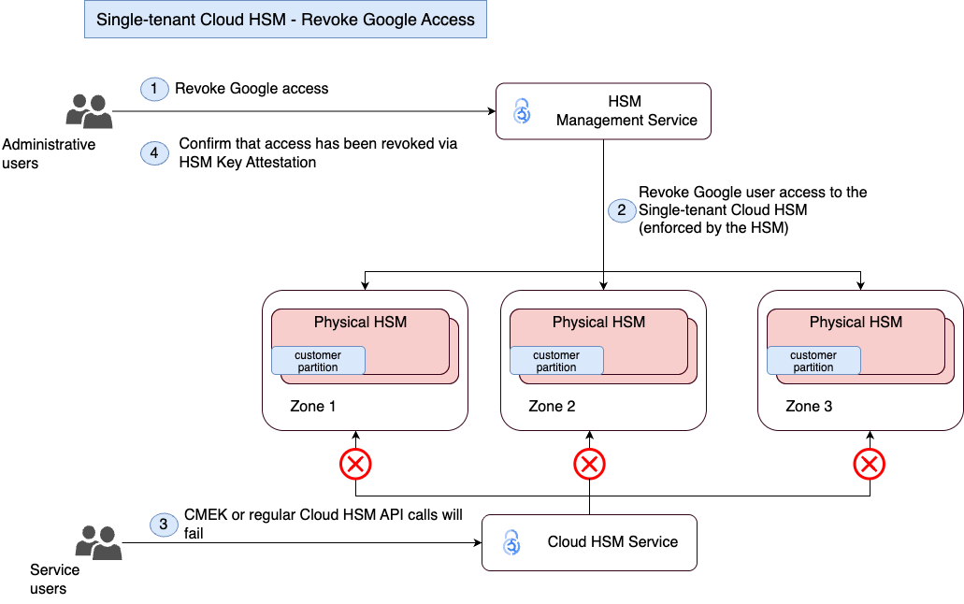Click the step 1 numbered circle

[153, 89]
